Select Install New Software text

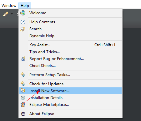[49, 91]
